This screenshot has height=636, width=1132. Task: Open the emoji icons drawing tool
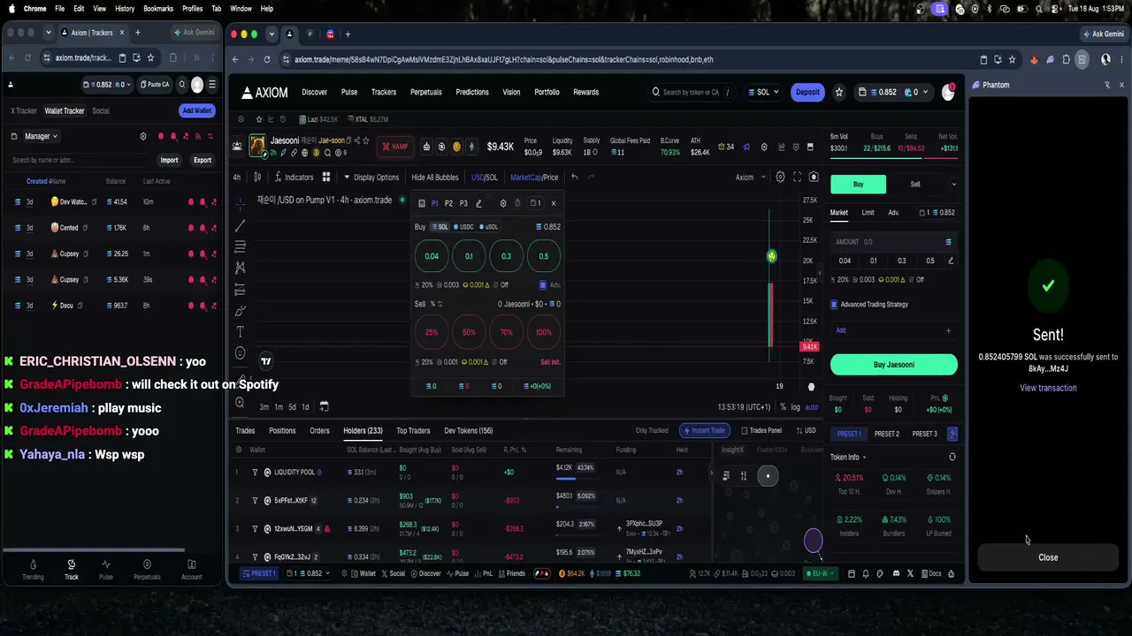240,353
